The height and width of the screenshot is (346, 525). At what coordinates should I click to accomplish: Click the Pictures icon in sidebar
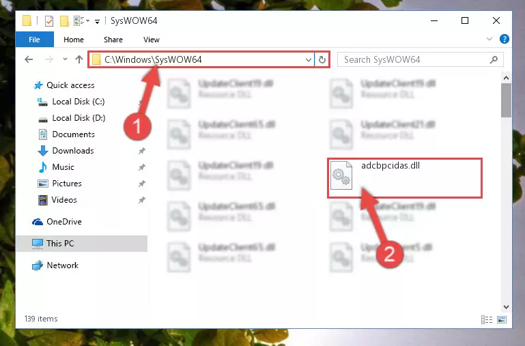43,184
